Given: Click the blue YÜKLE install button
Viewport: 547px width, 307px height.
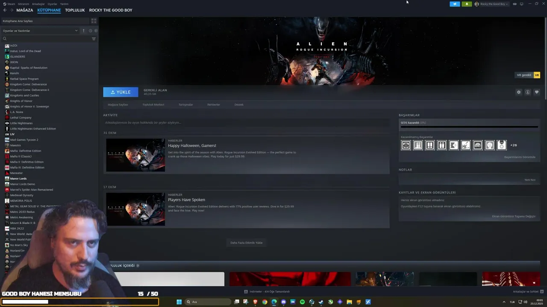Looking at the screenshot, I should [121, 92].
